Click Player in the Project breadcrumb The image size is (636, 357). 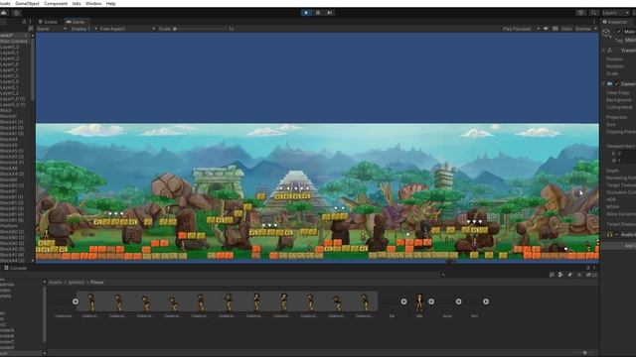(97, 282)
